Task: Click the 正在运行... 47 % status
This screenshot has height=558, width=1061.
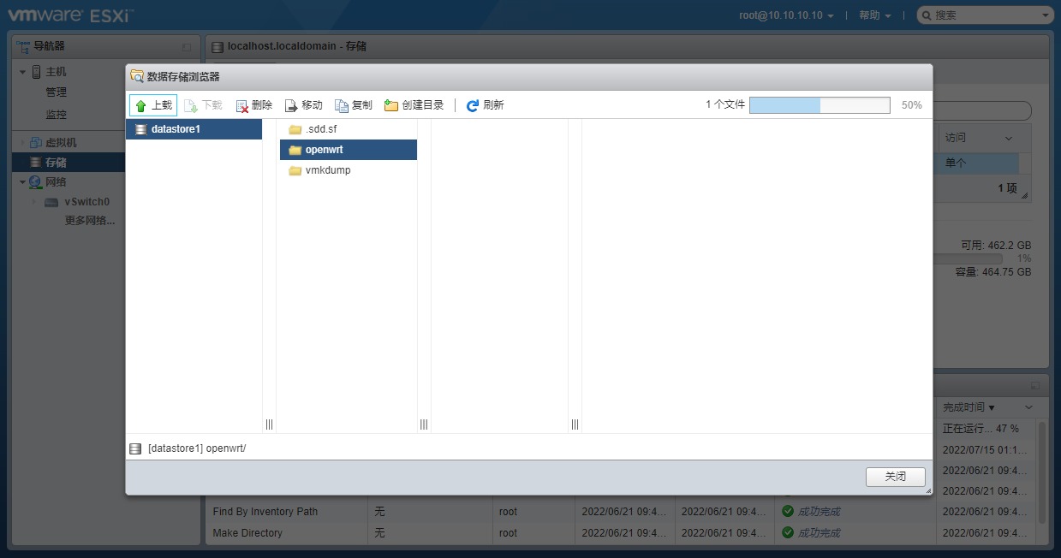Action: pos(981,429)
